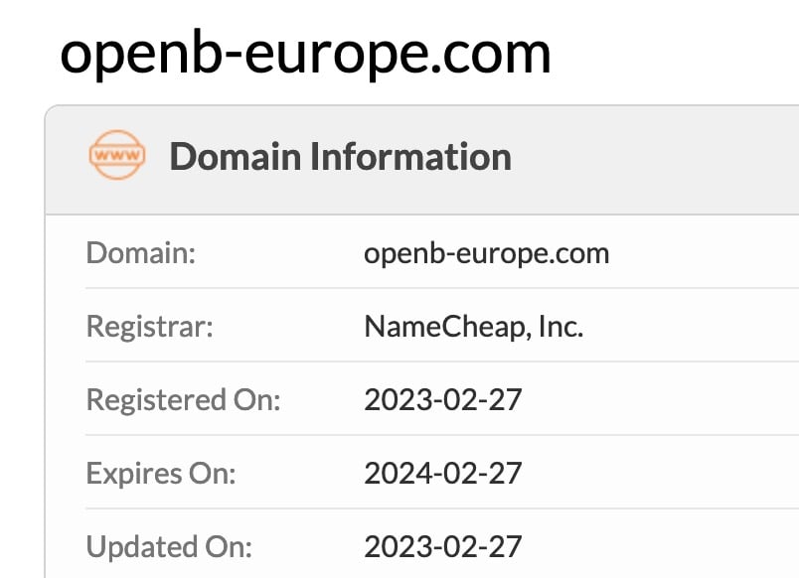Click the Updated On: field label
This screenshot has width=799, height=578.
(170, 546)
